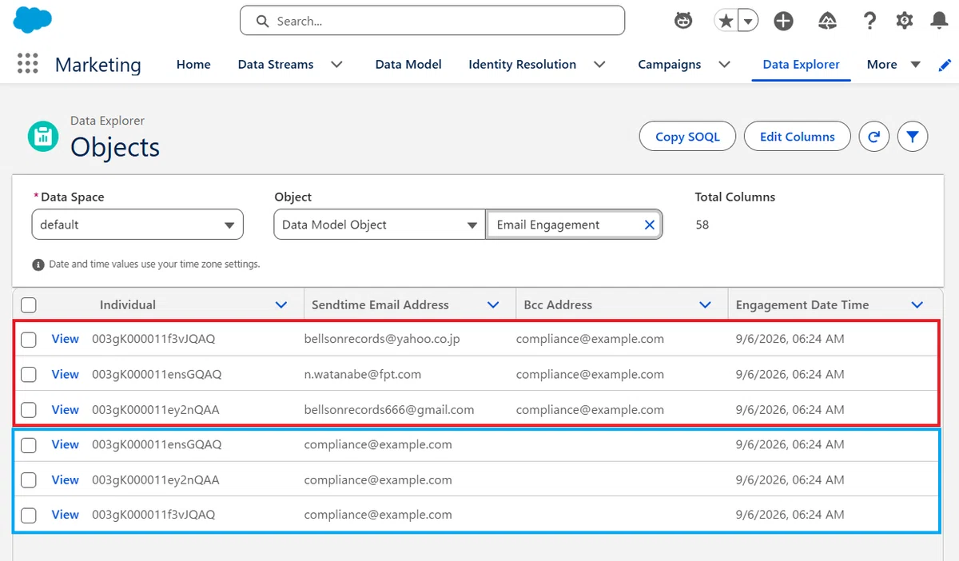Open the filter funnel icon

[x=913, y=137]
